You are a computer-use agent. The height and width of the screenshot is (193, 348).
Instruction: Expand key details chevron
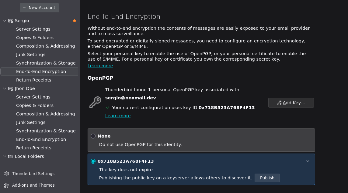click(308, 161)
